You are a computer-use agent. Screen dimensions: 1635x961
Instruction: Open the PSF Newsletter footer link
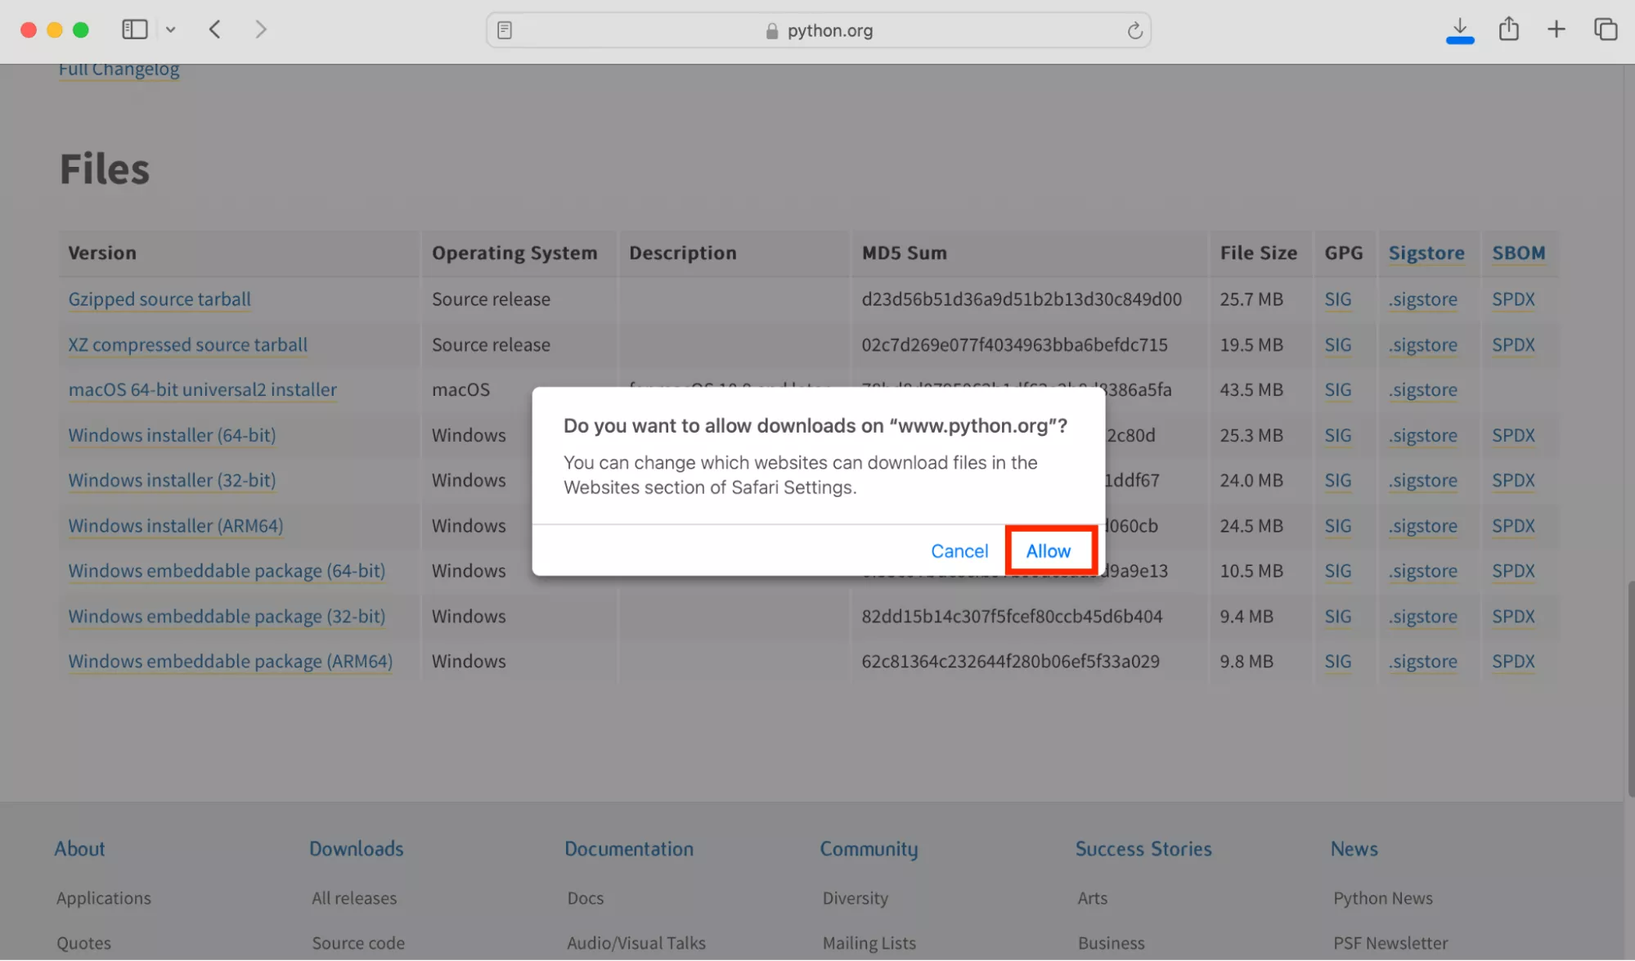(x=1390, y=943)
